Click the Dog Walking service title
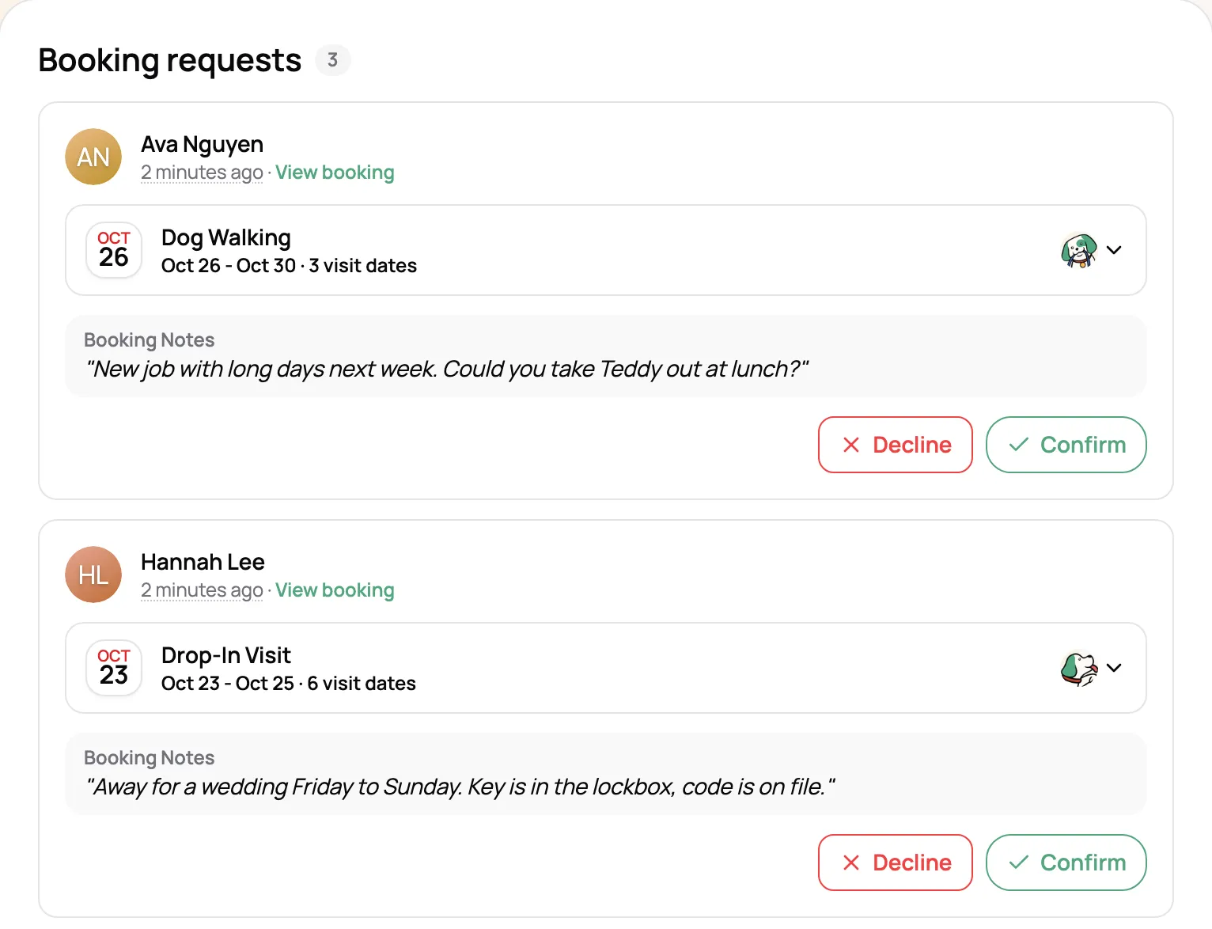The width and height of the screenshot is (1212, 929). tap(226, 237)
